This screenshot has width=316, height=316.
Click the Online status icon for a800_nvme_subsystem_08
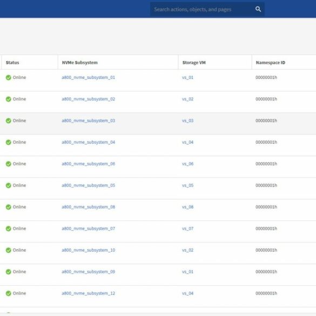pos(9,207)
